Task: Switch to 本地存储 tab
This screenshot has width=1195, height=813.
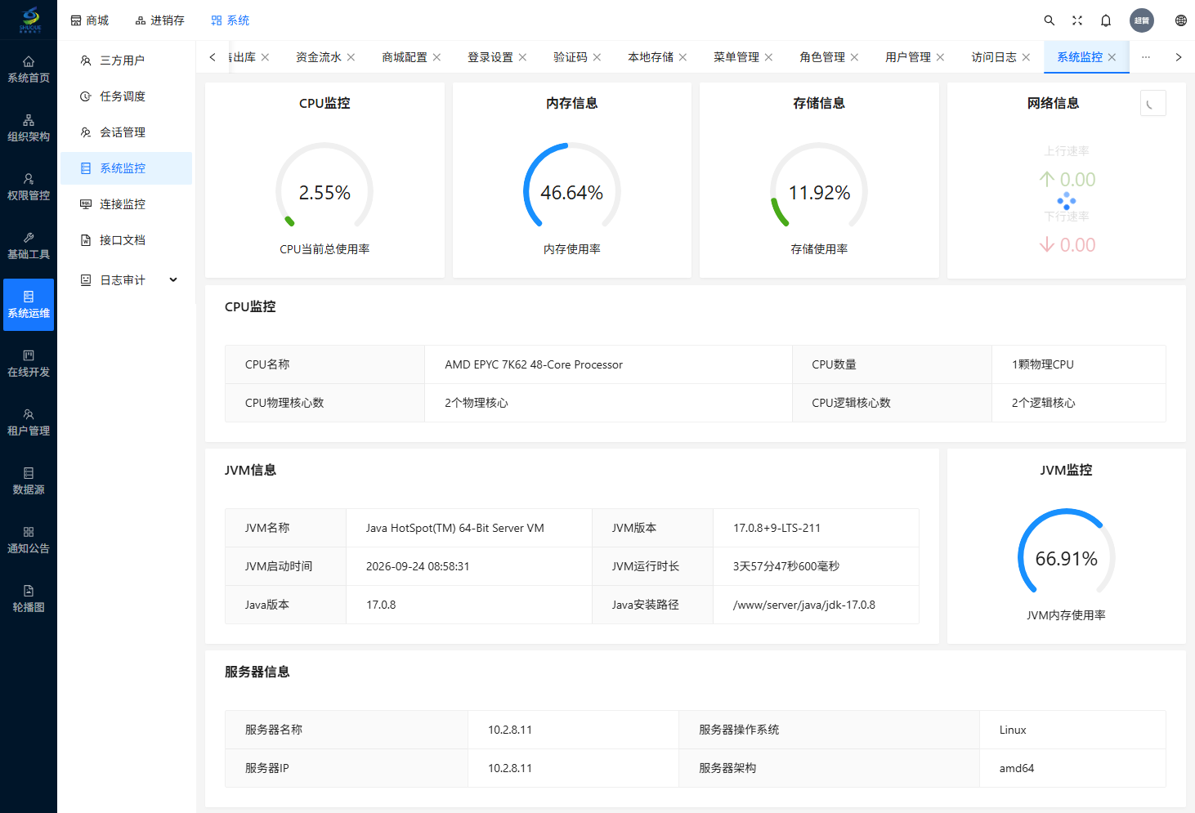Action: coord(651,57)
